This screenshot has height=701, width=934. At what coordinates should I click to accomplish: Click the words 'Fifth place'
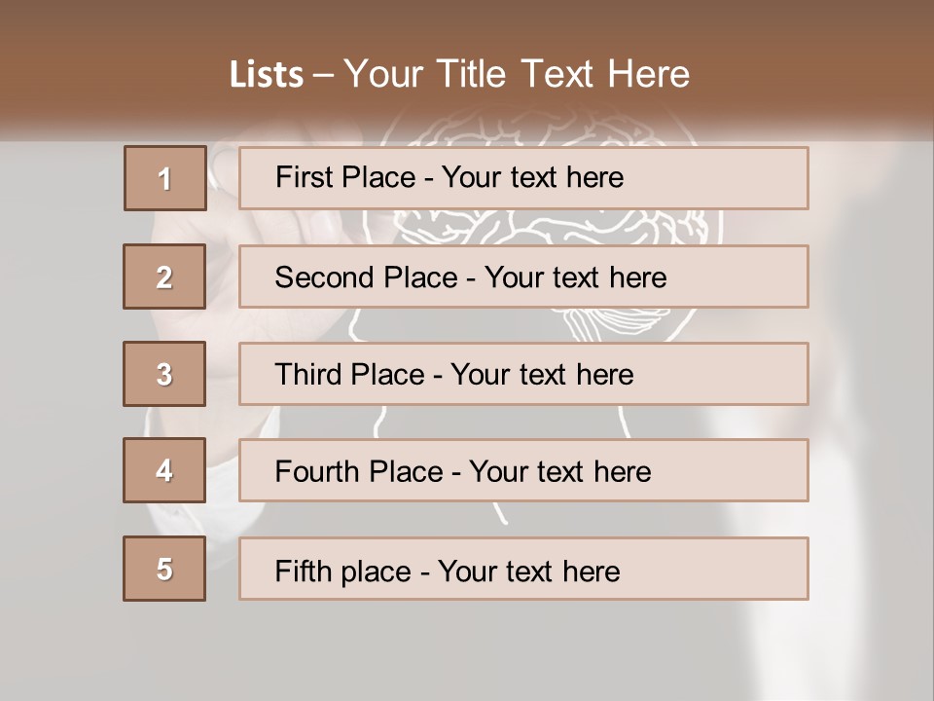click(342, 572)
